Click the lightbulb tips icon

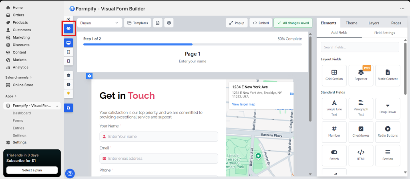point(68,93)
